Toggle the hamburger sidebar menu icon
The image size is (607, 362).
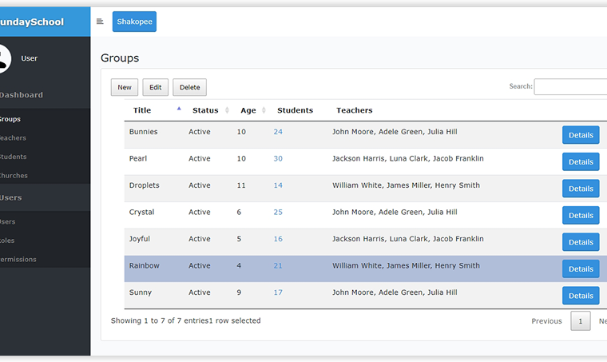(x=100, y=22)
